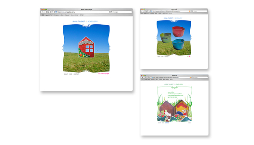Click pink next page arrow in homepage
The image size is (254, 145).
pyautogui.click(x=108, y=73)
